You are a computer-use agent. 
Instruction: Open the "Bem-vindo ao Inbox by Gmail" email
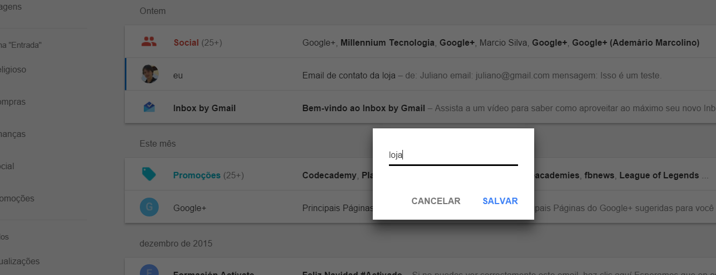(x=420, y=107)
